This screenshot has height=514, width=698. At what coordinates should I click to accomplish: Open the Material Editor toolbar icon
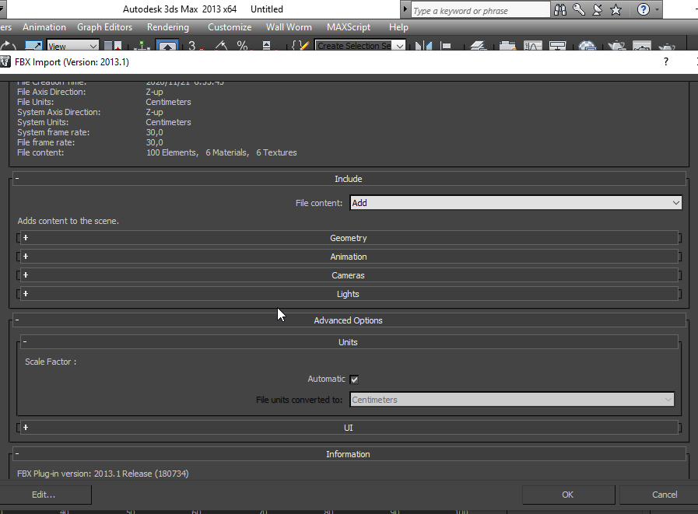pyautogui.click(x=588, y=46)
